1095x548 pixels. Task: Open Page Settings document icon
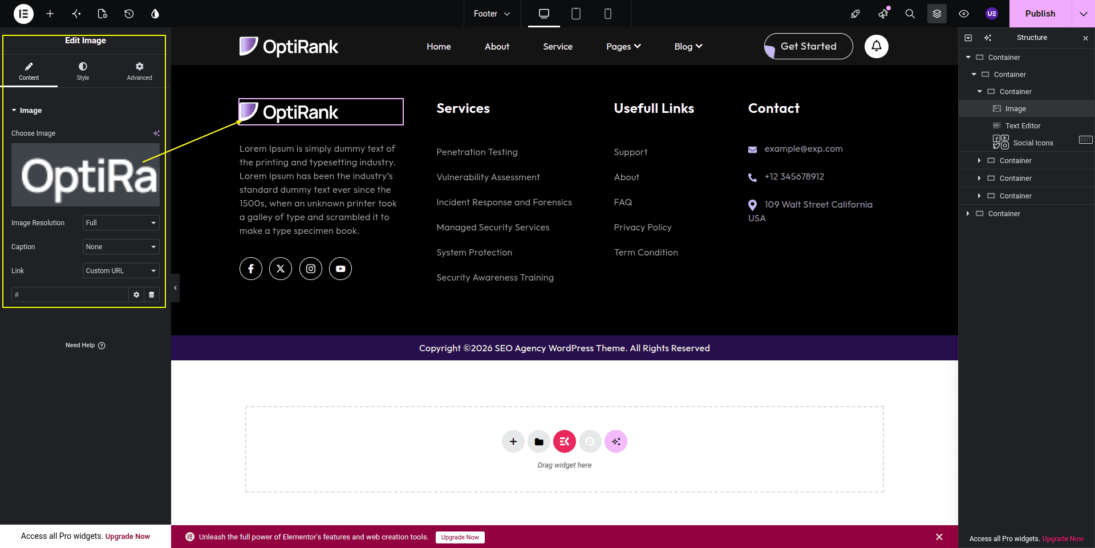[103, 14]
